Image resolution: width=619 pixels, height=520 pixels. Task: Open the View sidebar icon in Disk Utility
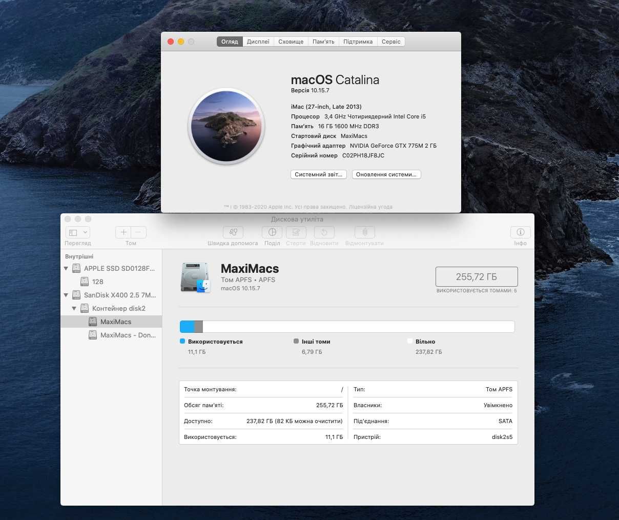(73, 232)
